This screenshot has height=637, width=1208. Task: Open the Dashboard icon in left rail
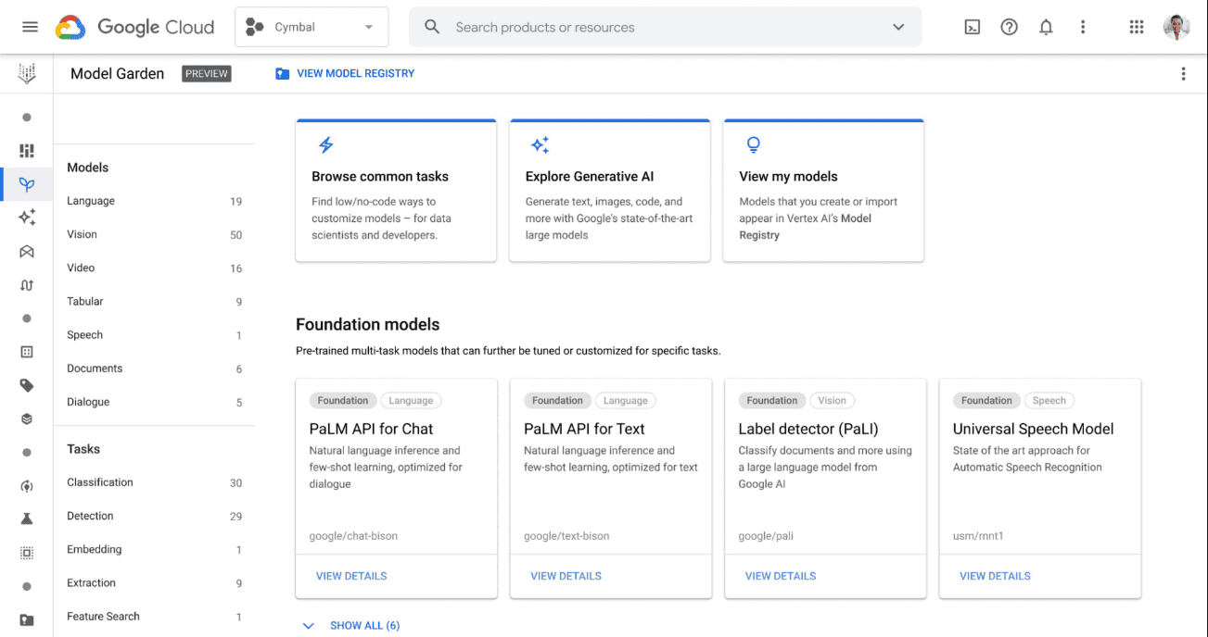point(27,150)
